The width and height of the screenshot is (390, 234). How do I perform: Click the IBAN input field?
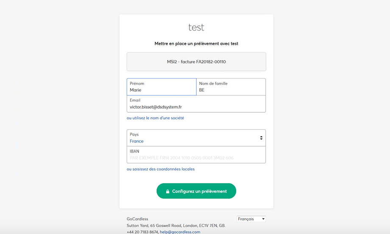pos(196,158)
